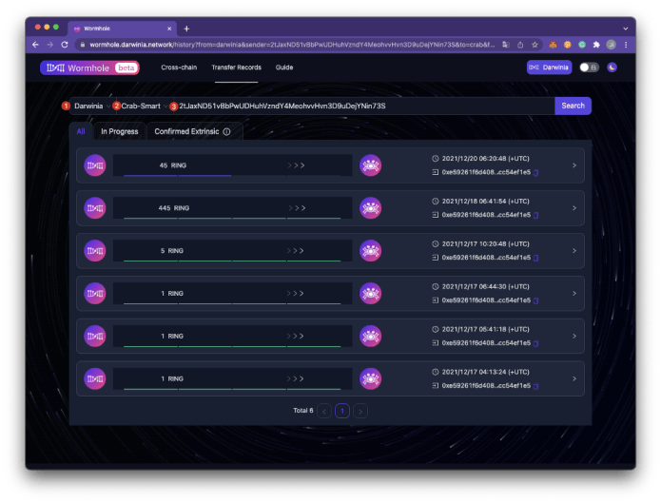Expand the 2021/12/17 06:41:18 record chevron
This screenshot has width=661, height=503.
coord(574,336)
